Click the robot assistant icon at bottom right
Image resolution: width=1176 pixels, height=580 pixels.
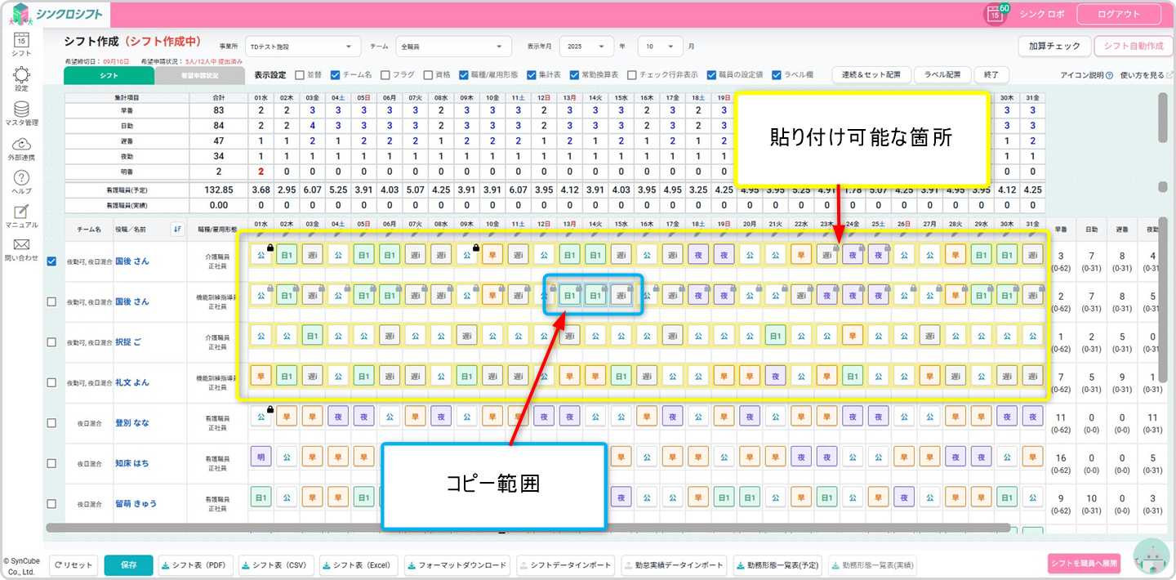tap(1151, 560)
